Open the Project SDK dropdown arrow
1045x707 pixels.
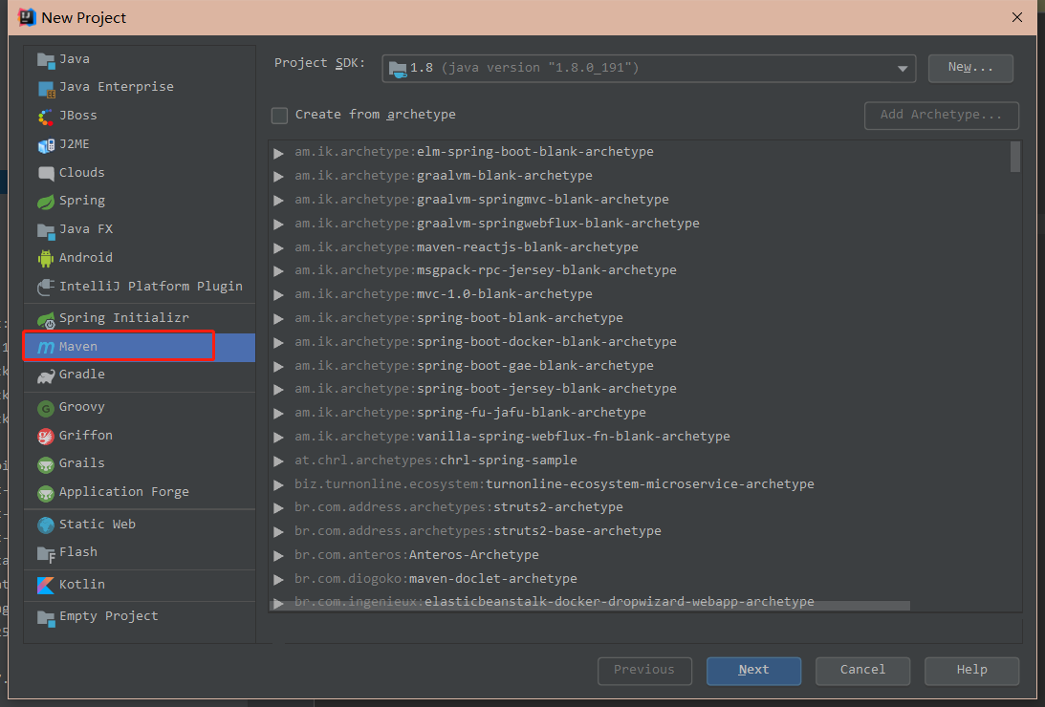coord(902,69)
